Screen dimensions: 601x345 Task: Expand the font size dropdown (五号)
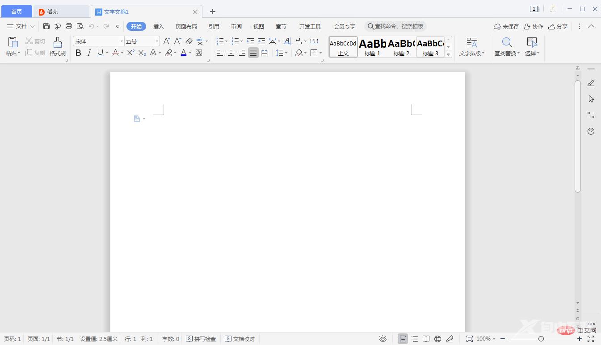[x=157, y=41]
